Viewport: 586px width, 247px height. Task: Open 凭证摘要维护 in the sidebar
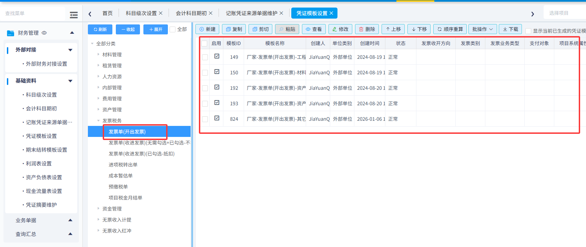pyautogui.click(x=41, y=205)
